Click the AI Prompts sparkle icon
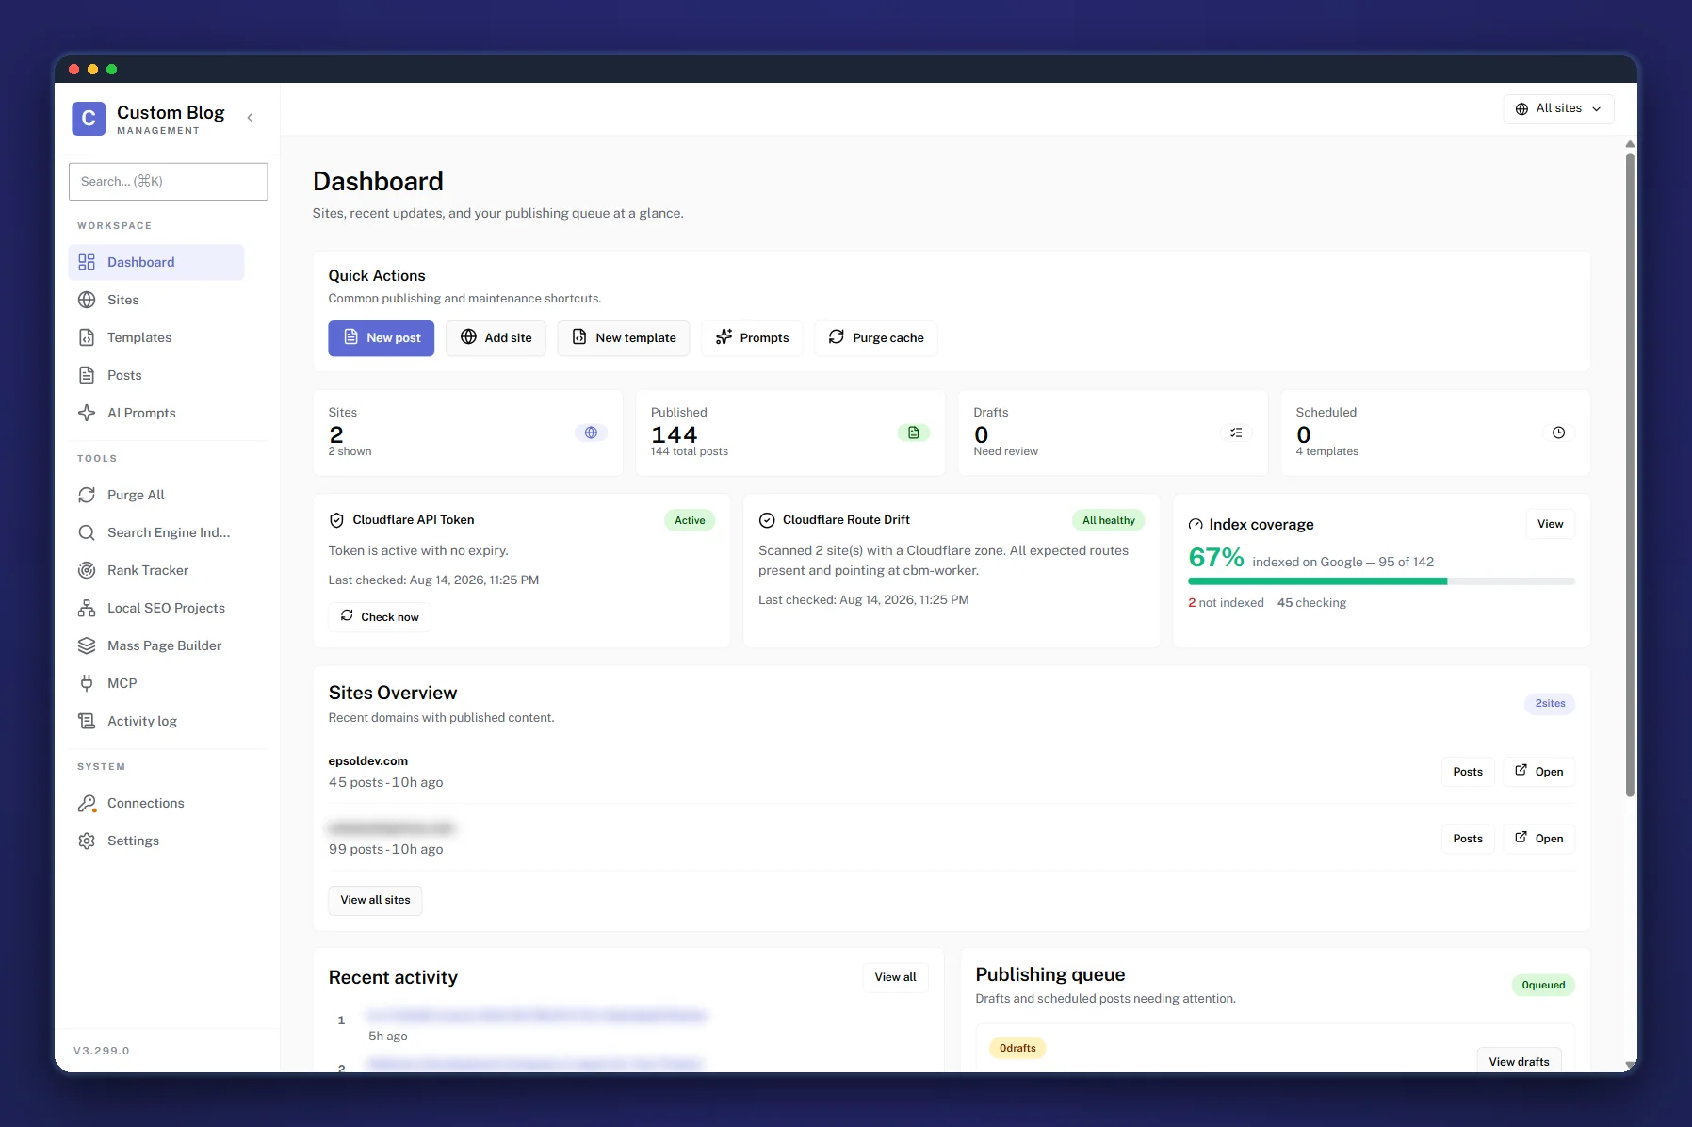The height and width of the screenshot is (1127, 1692). coord(87,413)
